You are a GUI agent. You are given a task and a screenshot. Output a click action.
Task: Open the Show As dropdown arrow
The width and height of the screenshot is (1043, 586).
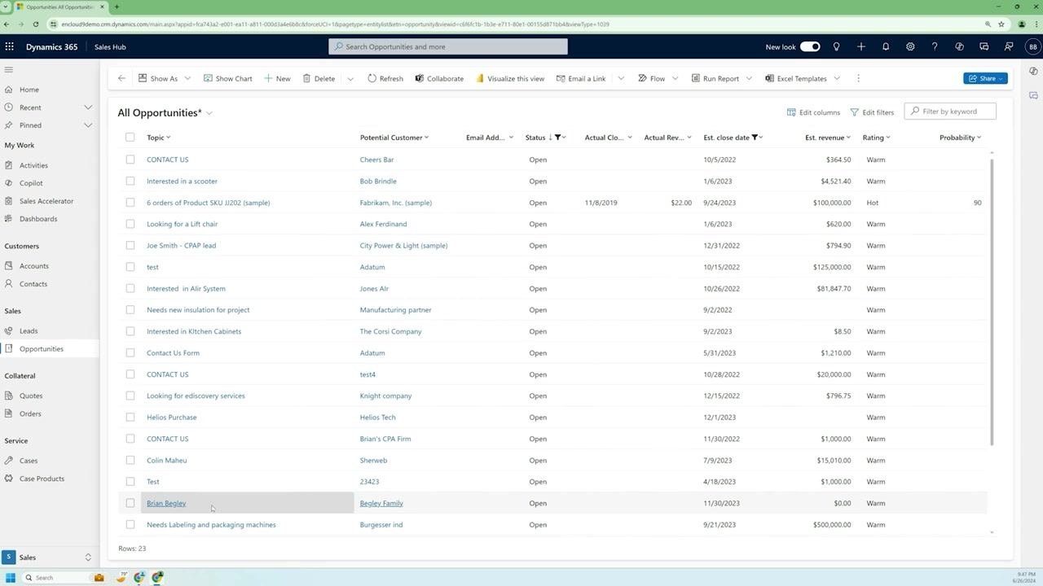pos(187,78)
